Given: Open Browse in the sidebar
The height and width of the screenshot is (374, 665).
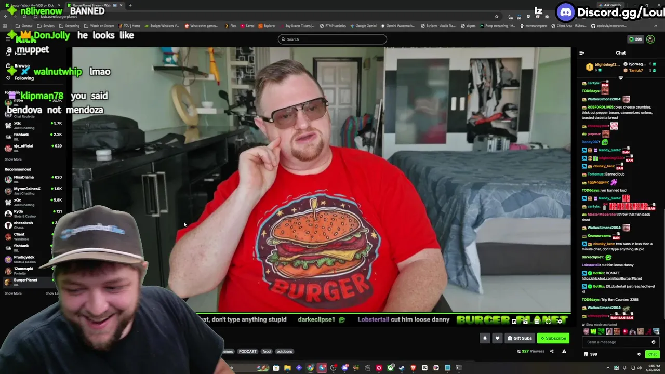Looking at the screenshot, I should [x=18, y=66].
